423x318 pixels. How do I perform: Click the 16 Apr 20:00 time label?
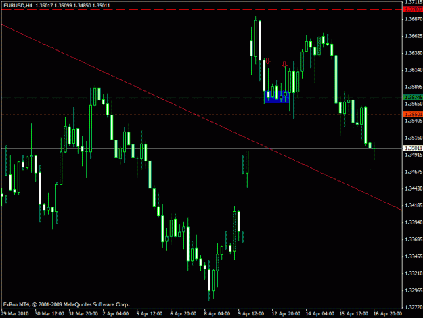tap(388, 314)
